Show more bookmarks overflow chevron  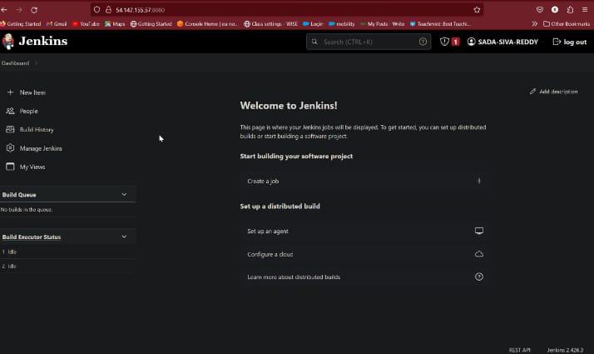[x=535, y=23]
